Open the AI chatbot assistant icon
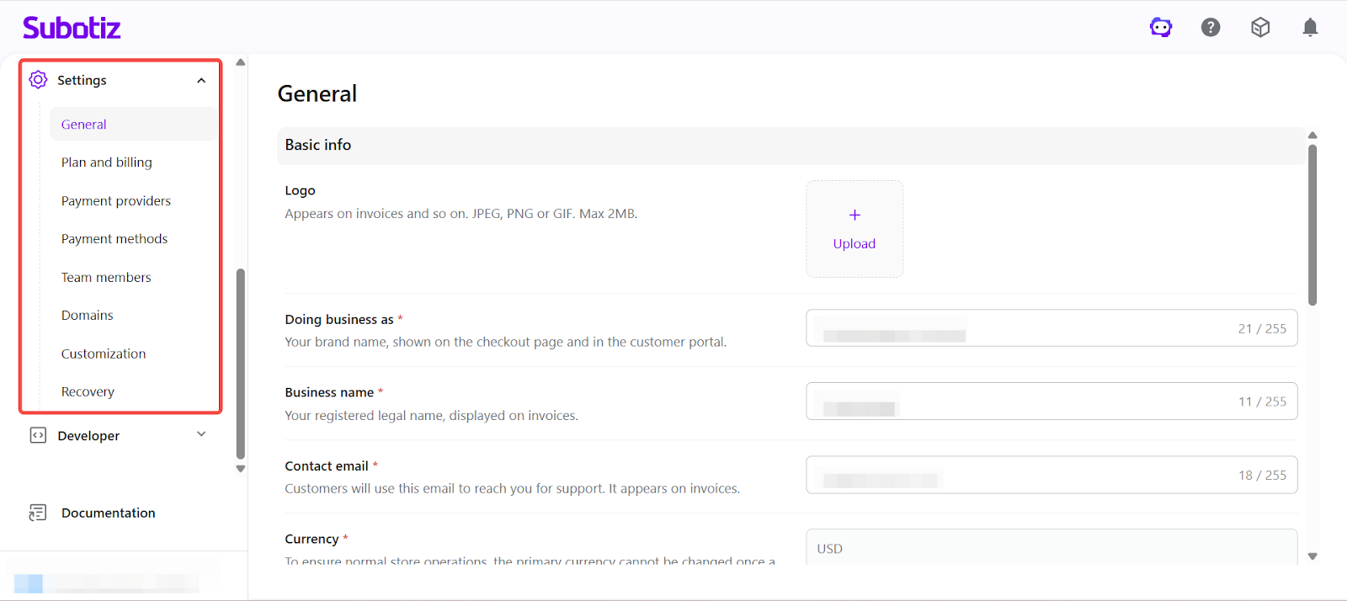1347x601 pixels. tap(1161, 28)
